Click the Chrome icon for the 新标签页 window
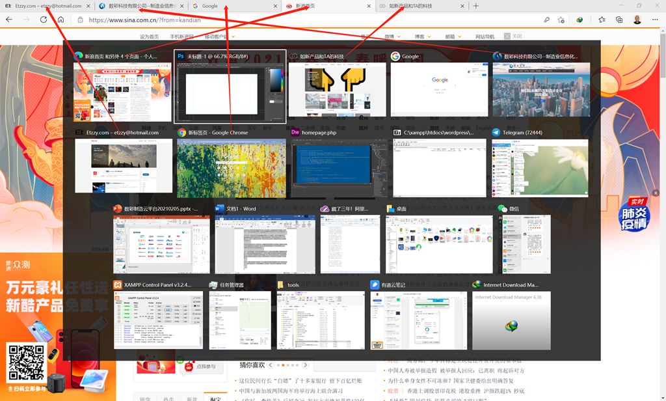The image size is (666, 401). coord(182,132)
